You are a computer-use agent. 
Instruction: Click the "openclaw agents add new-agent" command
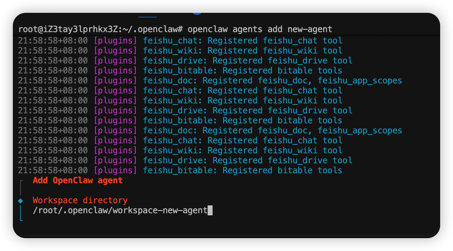[x=260, y=29]
